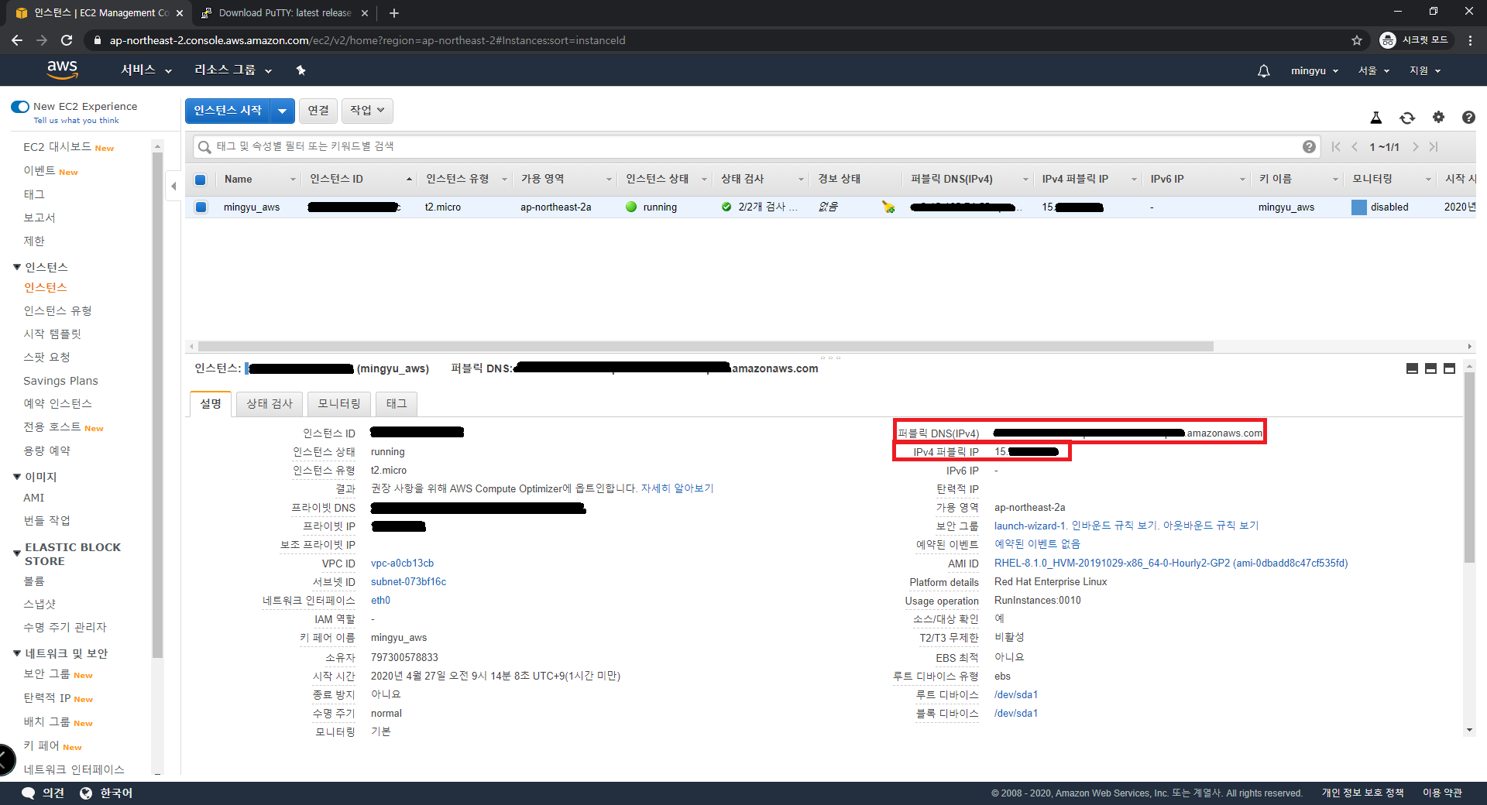Open the 인스턴스 시작 dropdown arrow
This screenshot has width=1487, height=805.
tap(283, 111)
